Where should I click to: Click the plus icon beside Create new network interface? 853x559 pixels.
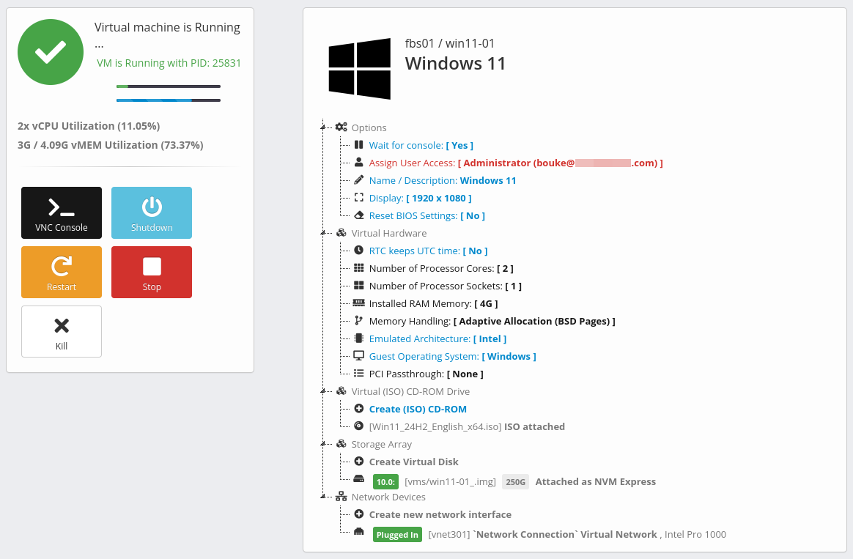[x=358, y=514]
